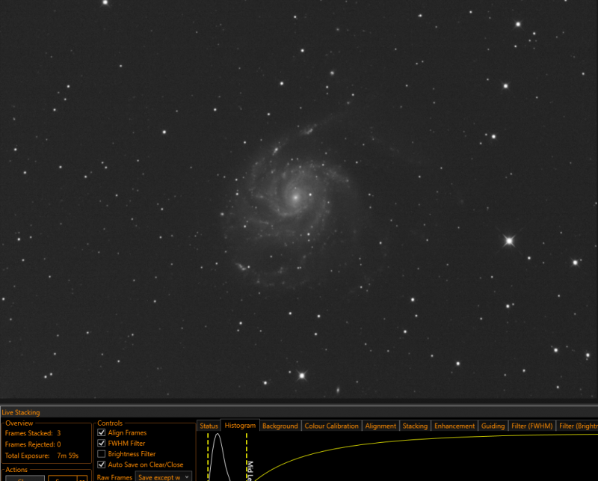
Task: Click the Frames Rejected: 0 readout
Action: pyautogui.click(x=33, y=444)
